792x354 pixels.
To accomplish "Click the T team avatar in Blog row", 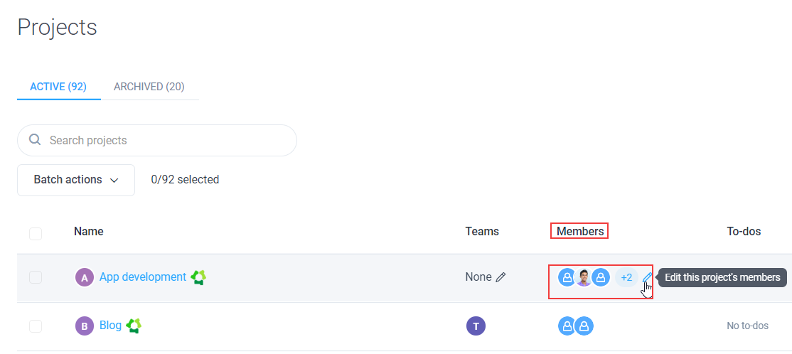I will (476, 326).
